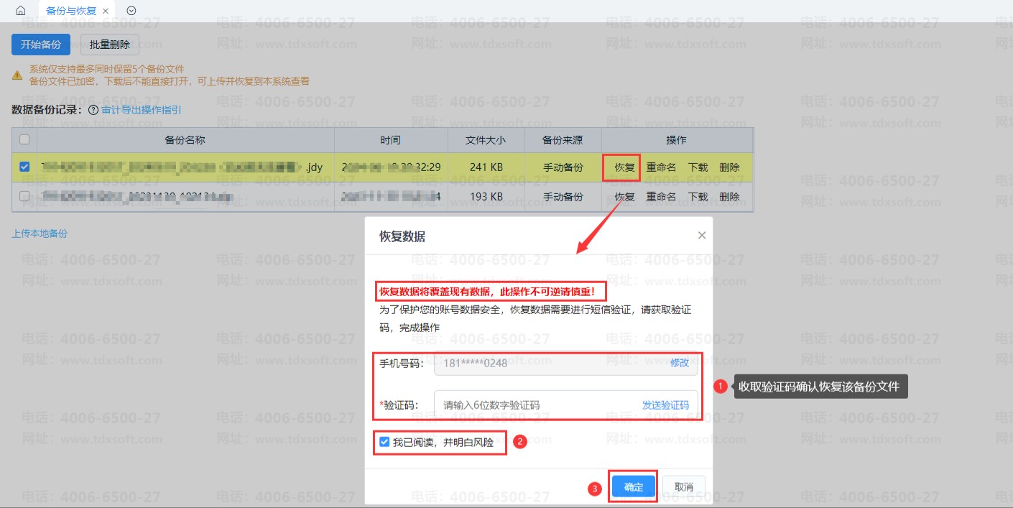The width and height of the screenshot is (1013, 508).
Task: Click the help icon beside 审计导出操作指引
Action: tap(93, 111)
